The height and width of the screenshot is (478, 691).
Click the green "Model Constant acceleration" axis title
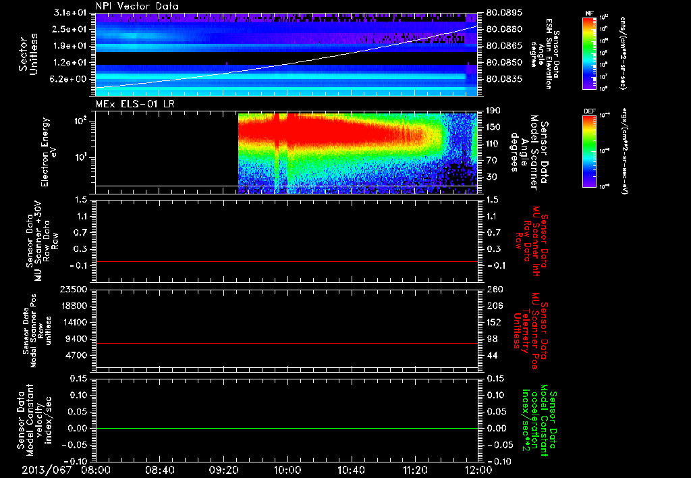[x=539, y=421]
